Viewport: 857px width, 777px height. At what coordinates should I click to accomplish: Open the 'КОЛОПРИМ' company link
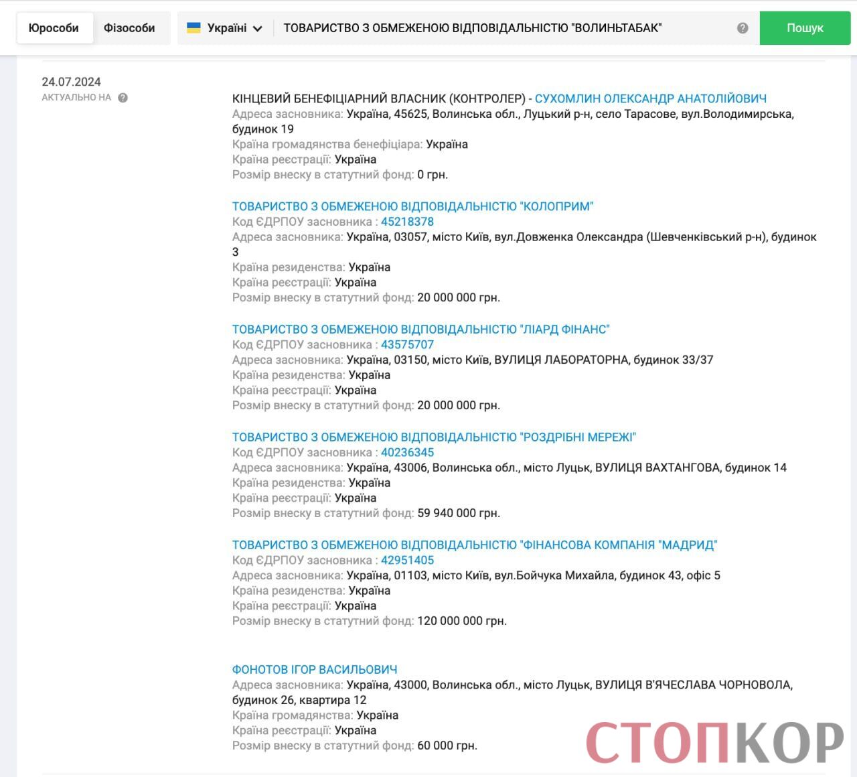412,206
